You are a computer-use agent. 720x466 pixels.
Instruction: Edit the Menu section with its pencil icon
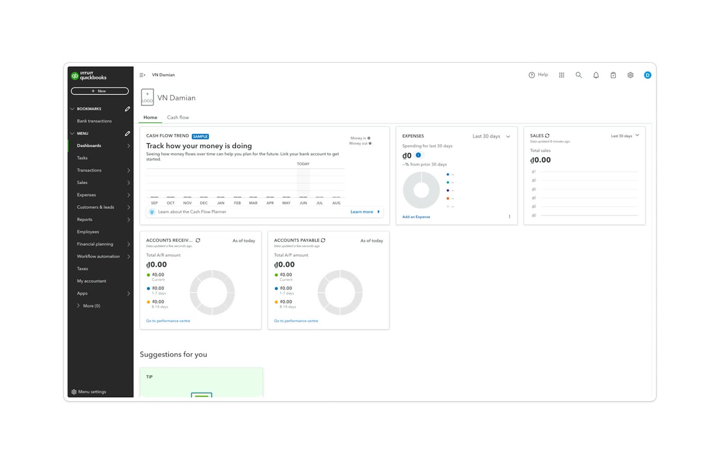point(128,134)
